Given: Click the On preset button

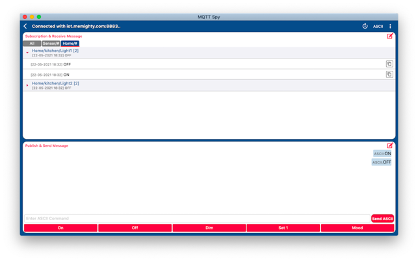Looking at the screenshot, I should click(60, 228).
